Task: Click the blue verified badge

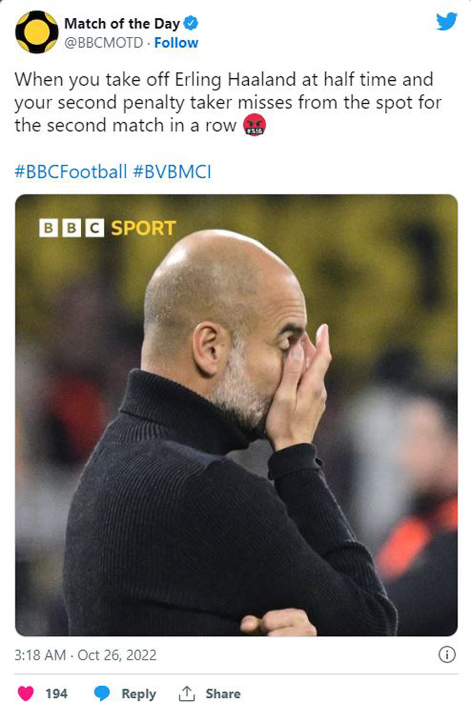Action: (x=191, y=24)
